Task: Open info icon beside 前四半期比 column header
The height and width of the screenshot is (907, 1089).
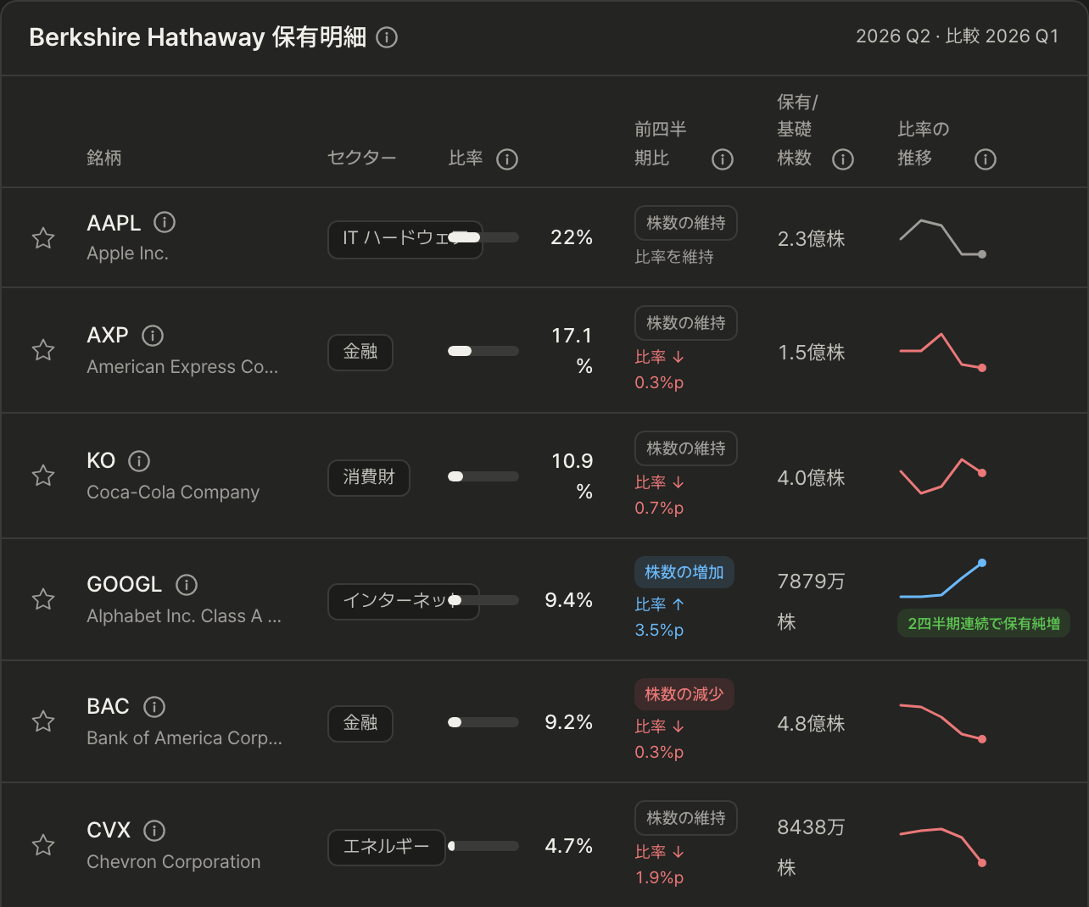Action: 723,159
